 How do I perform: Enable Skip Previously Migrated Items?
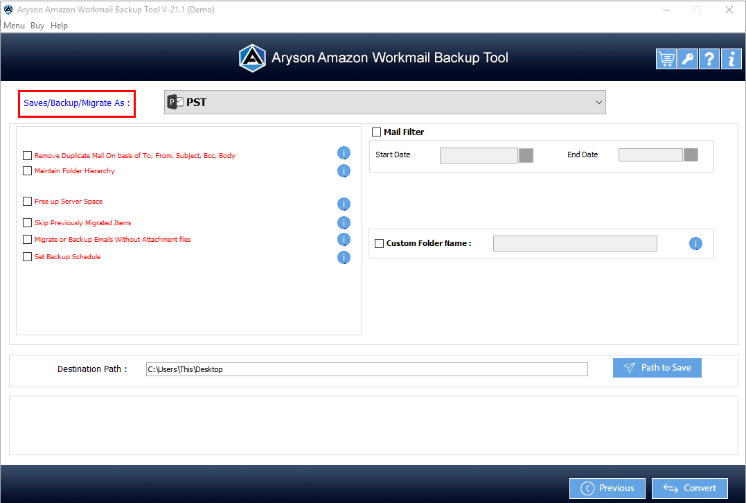[27, 222]
